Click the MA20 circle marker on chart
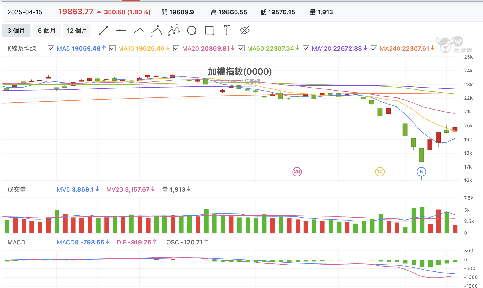 pyautogui.click(x=297, y=172)
